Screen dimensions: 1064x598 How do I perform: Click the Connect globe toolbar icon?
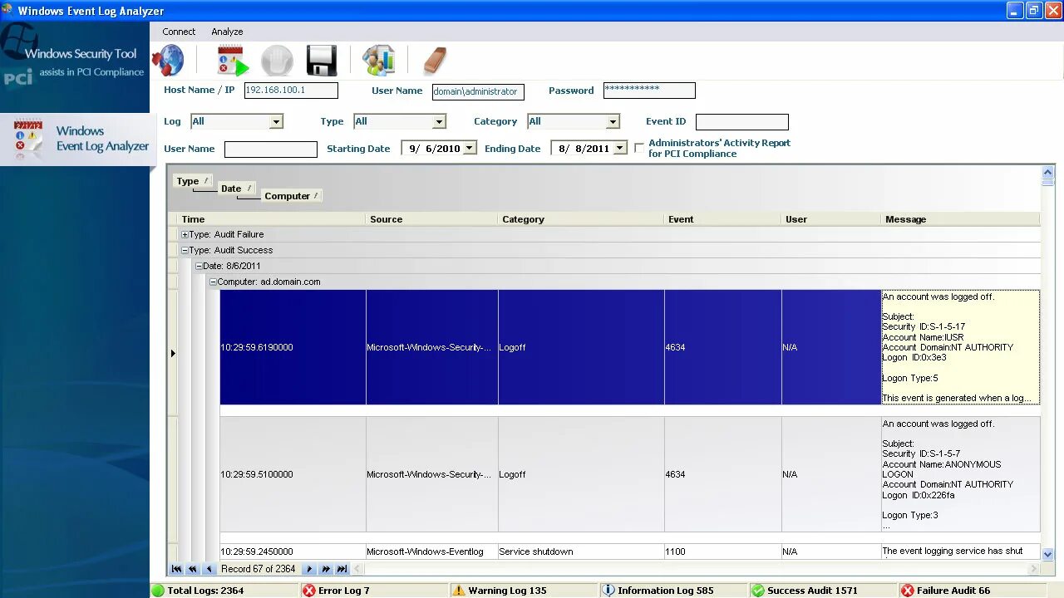169,59
